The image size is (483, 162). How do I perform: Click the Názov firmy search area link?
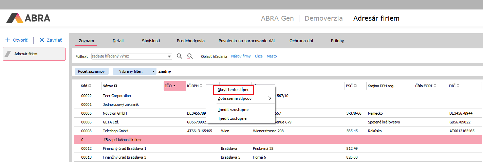tap(241, 56)
